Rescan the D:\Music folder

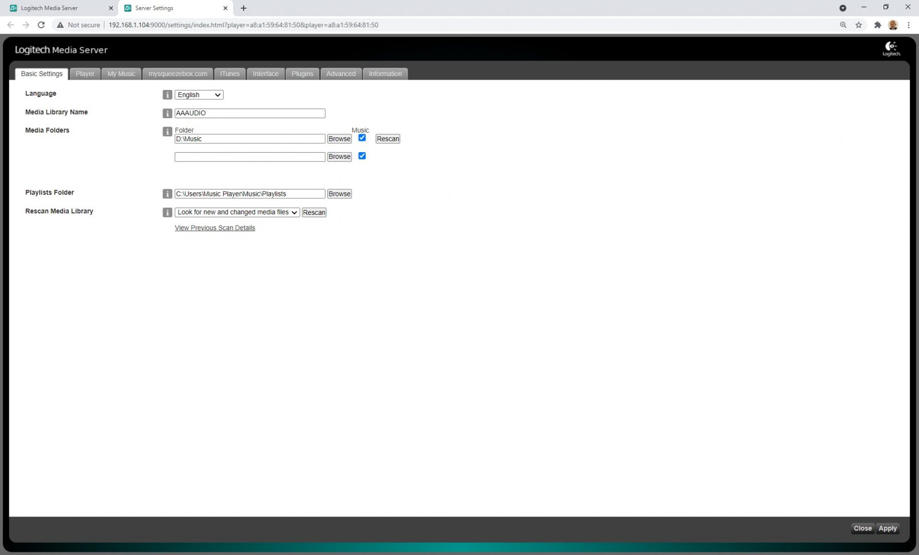(x=388, y=139)
